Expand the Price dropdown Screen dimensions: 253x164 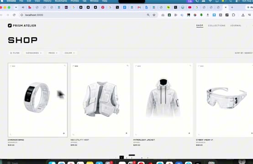tap(53, 53)
